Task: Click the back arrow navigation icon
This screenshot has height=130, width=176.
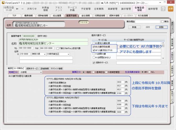Action: tap(17, 9)
